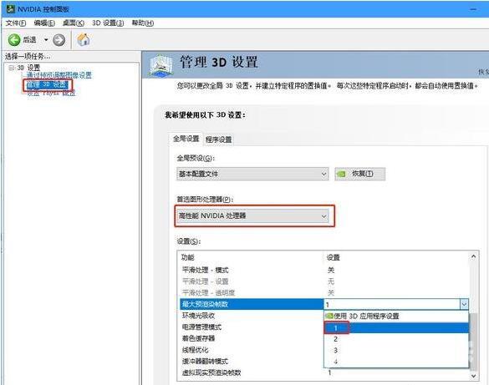Screen dimensions: 489x385
Task: Select the 平滑处理 - 透明度 row
Action: point(323,293)
